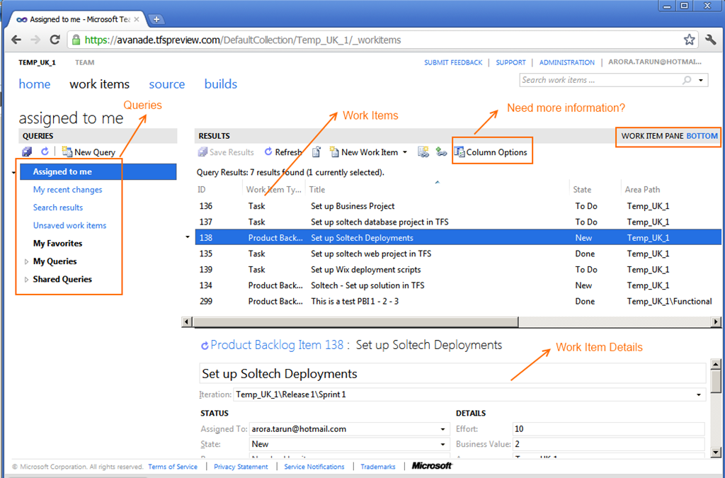Click the Queries pane folder icon
Image resolution: width=725 pixels, height=478 pixels.
tap(27, 152)
